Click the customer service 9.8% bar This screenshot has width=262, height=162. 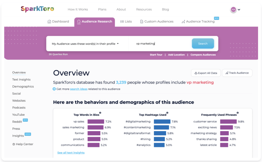tap(228, 121)
